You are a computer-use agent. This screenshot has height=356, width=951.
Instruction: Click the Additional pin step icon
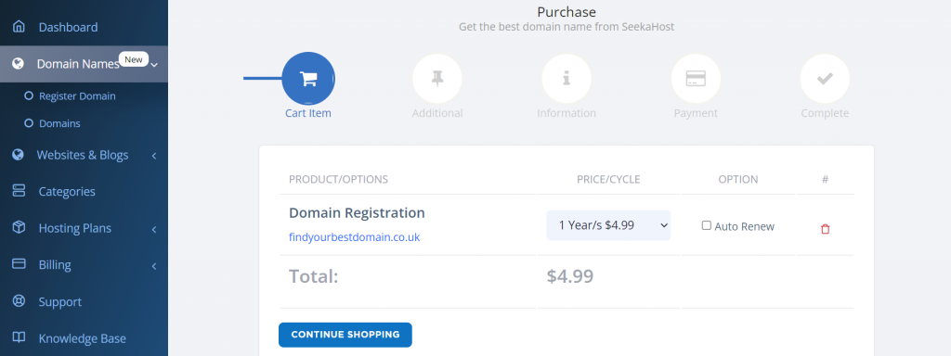(437, 79)
